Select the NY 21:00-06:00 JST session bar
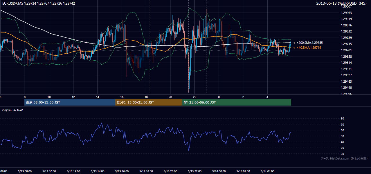Image resolution: width=371 pixels, height=174 pixels. tap(237, 102)
